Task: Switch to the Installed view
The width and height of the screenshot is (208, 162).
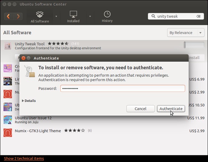Action: (73, 17)
